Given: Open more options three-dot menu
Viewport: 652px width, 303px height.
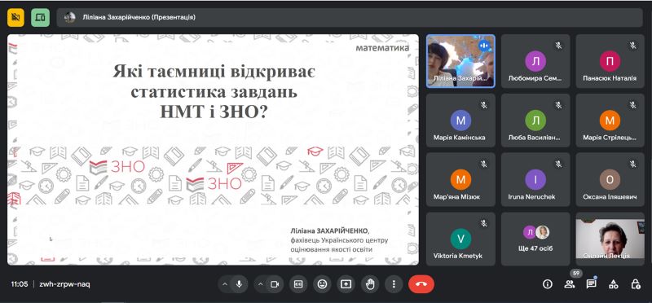Looking at the screenshot, I should (x=394, y=284).
